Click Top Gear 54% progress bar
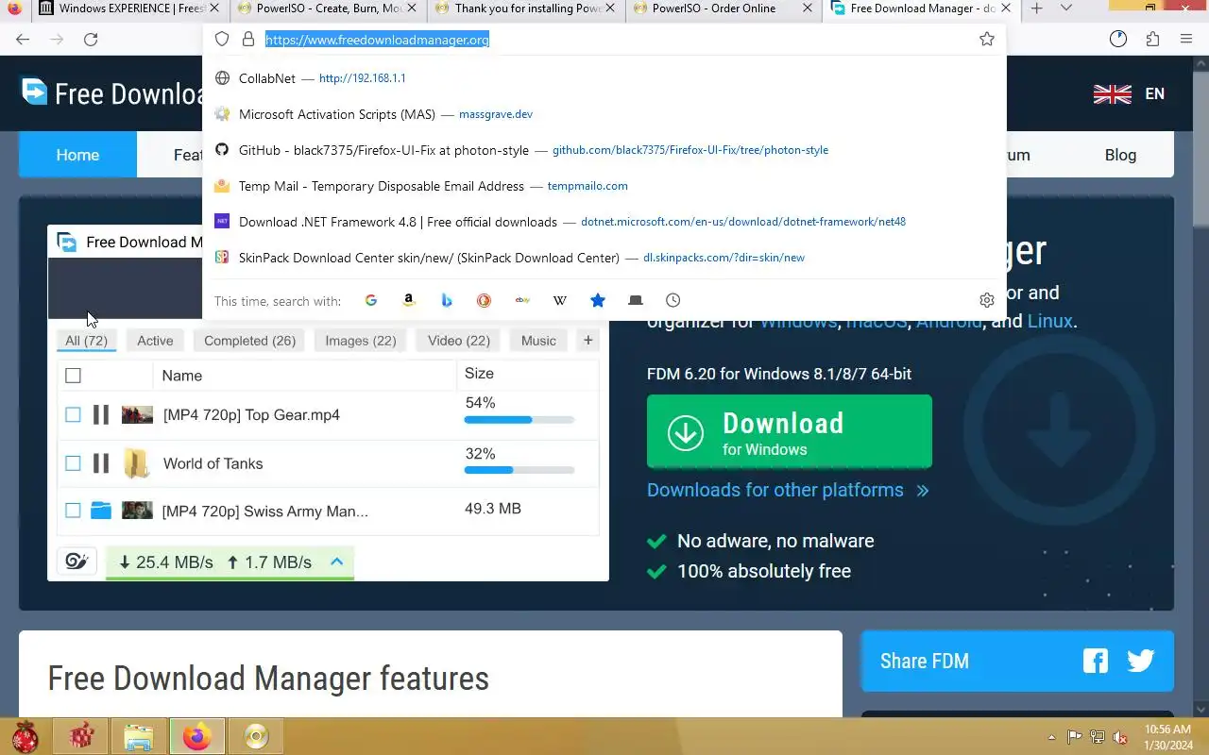Image resolution: width=1209 pixels, height=755 pixels. pyautogui.click(x=519, y=420)
